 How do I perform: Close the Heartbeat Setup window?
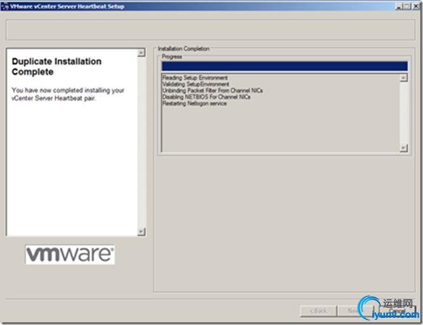pos(416,6)
